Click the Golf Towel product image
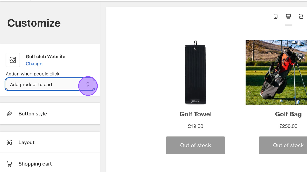This screenshot has width=307, height=172. (x=195, y=73)
